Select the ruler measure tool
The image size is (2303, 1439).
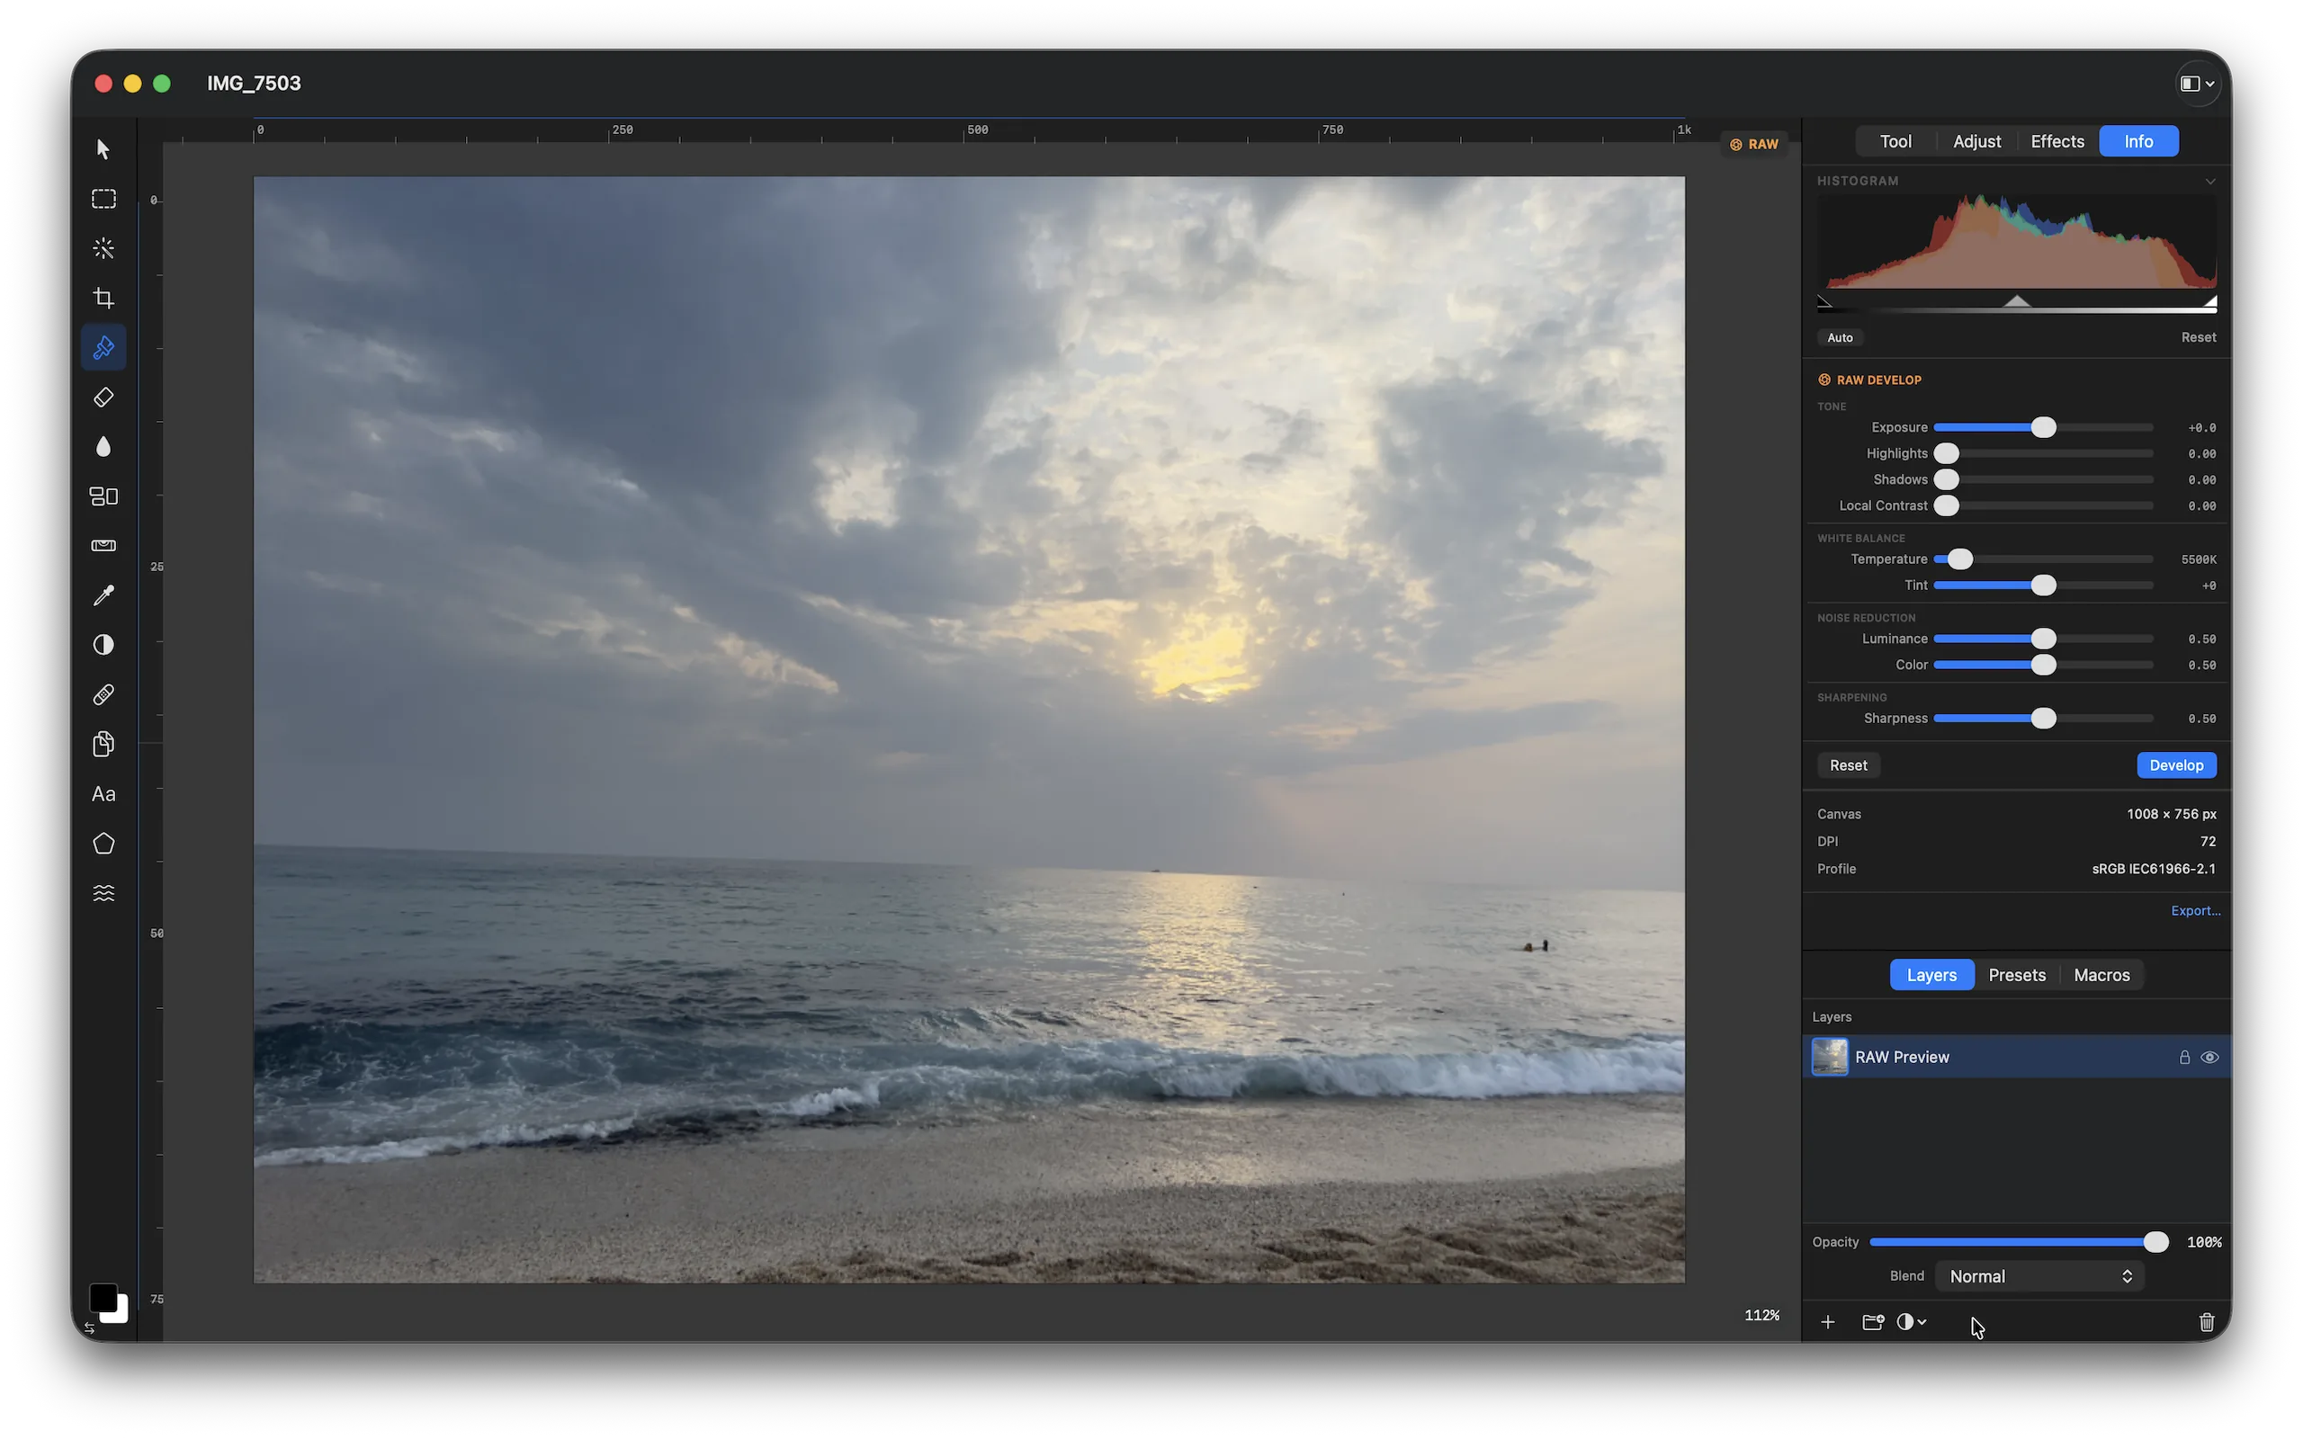[x=103, y=545]
